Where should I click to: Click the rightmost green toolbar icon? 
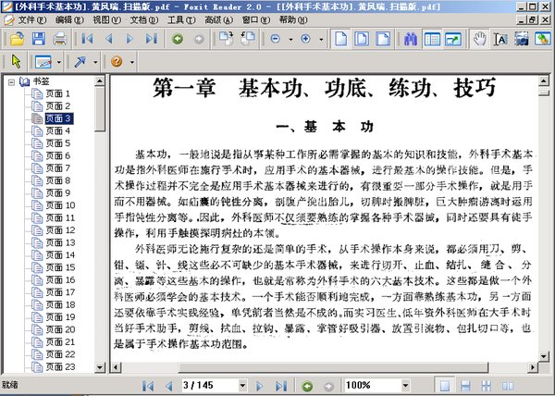click(542, 39)
